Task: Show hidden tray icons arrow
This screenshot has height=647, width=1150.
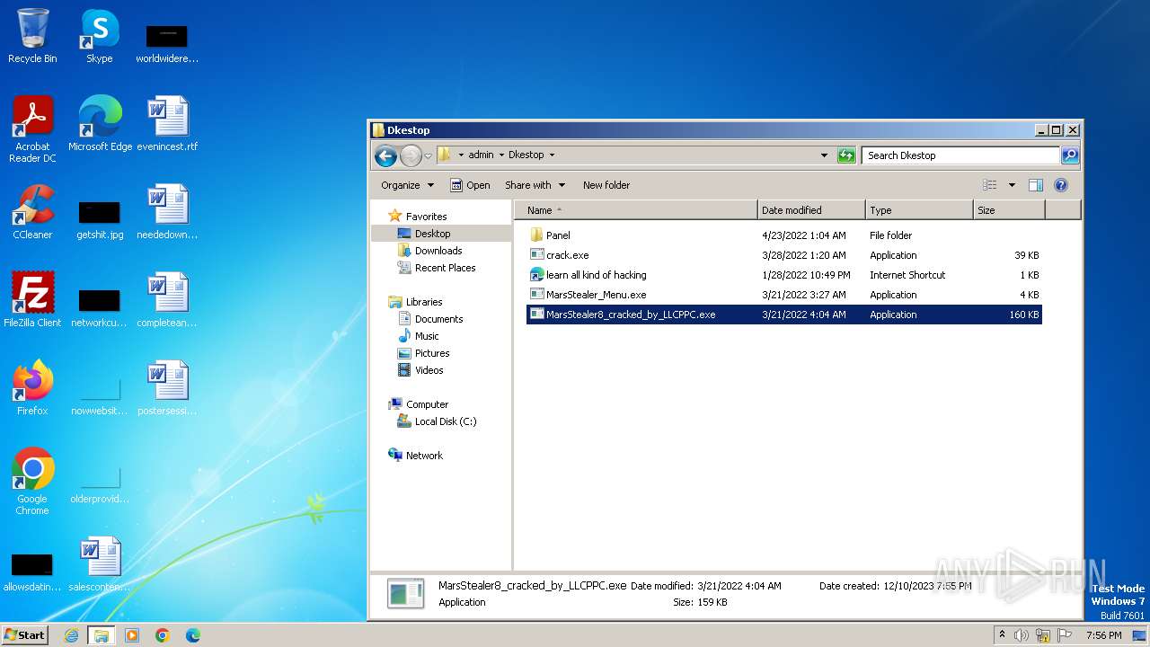Action: pyautogui.click(x=1002, y=634)
